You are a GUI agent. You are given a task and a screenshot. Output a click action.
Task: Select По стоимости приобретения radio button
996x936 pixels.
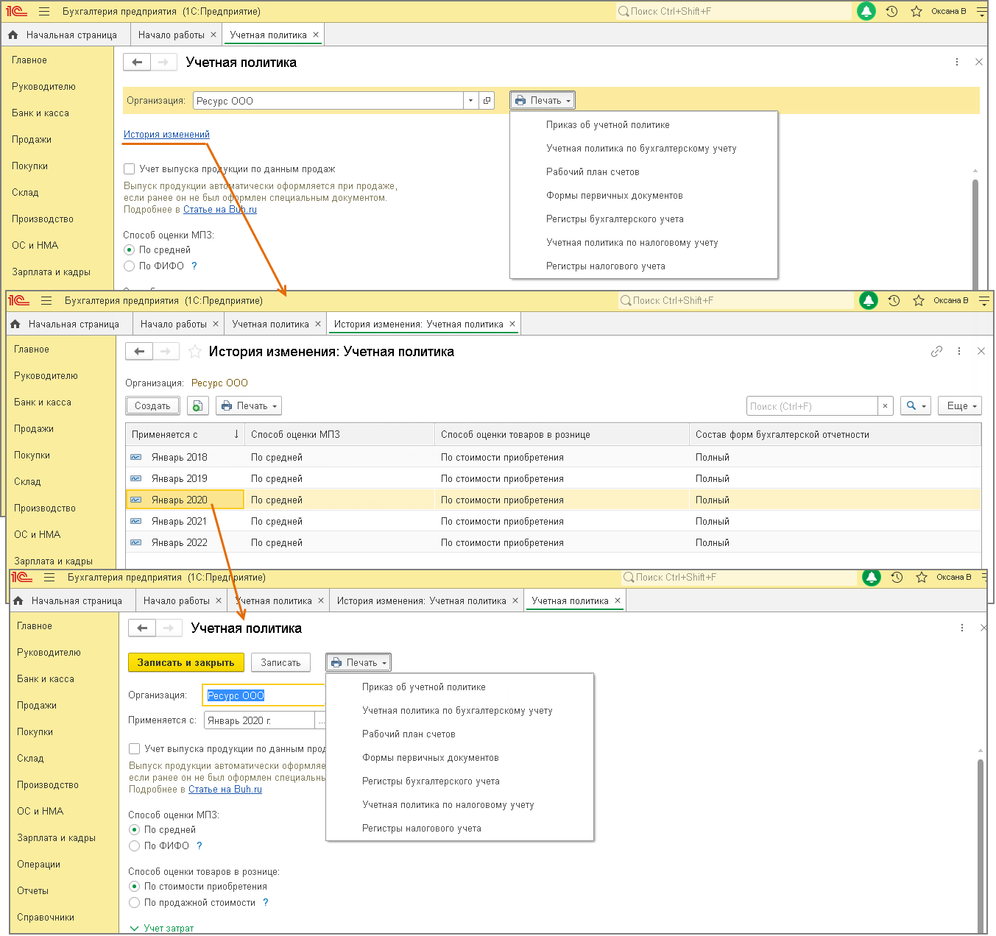pos(135,887)
